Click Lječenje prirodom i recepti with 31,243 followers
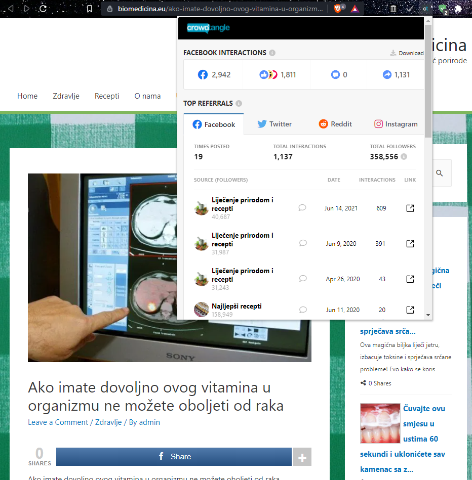 [243, 275]
